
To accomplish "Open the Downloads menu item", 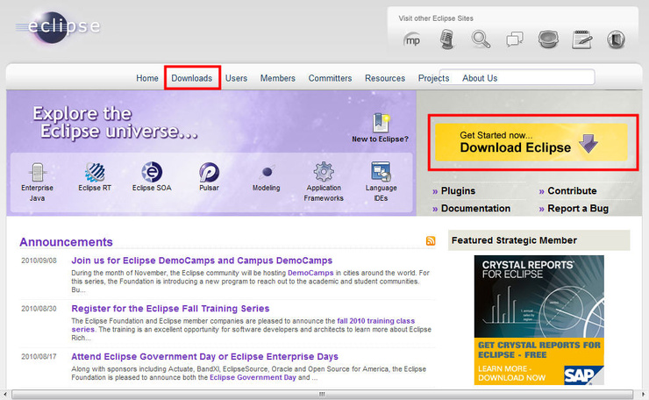I will [192, 78].
